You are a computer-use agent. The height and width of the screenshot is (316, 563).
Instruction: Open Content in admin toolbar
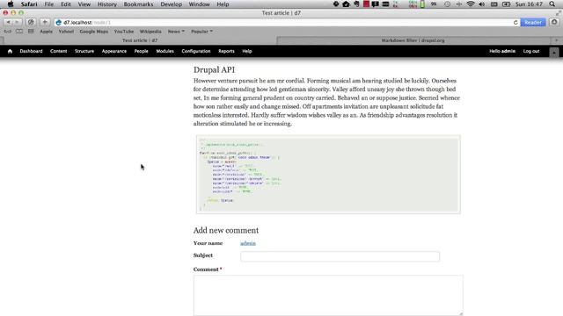59,51
